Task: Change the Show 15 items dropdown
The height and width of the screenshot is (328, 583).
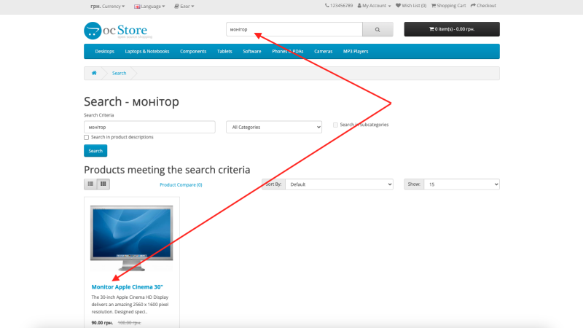Action: tap(462, 184)
